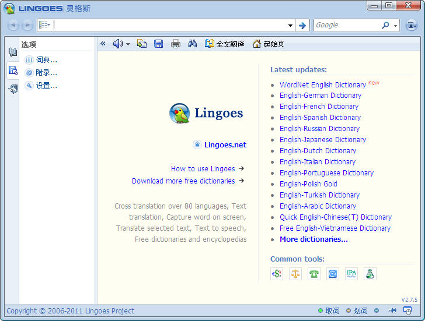Click the telephone codes tool icon
This screenshot has width=425, height=321.
pyautogui.click(x=314, y=274)
